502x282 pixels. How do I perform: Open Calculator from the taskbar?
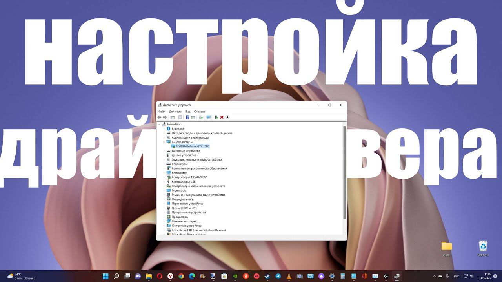(343, 276)
